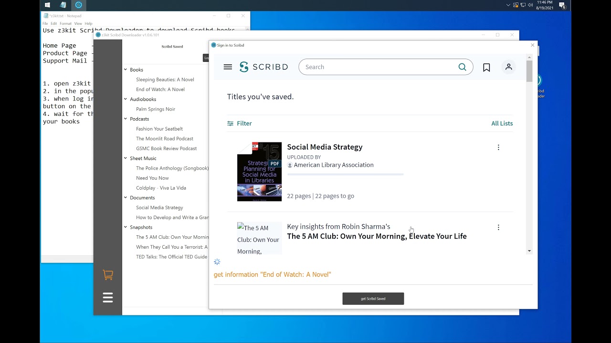Collapse the Snapshots tree section

pos(126,227)
